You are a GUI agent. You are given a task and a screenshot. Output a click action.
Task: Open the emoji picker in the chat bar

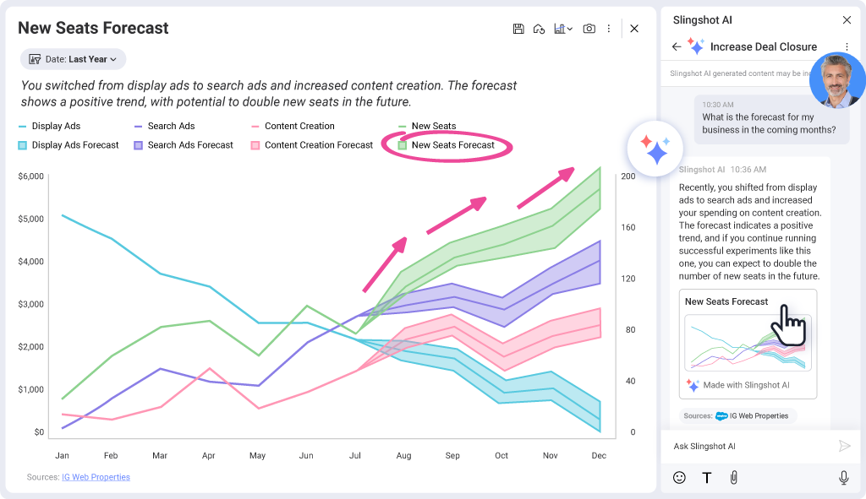point(679,478)
